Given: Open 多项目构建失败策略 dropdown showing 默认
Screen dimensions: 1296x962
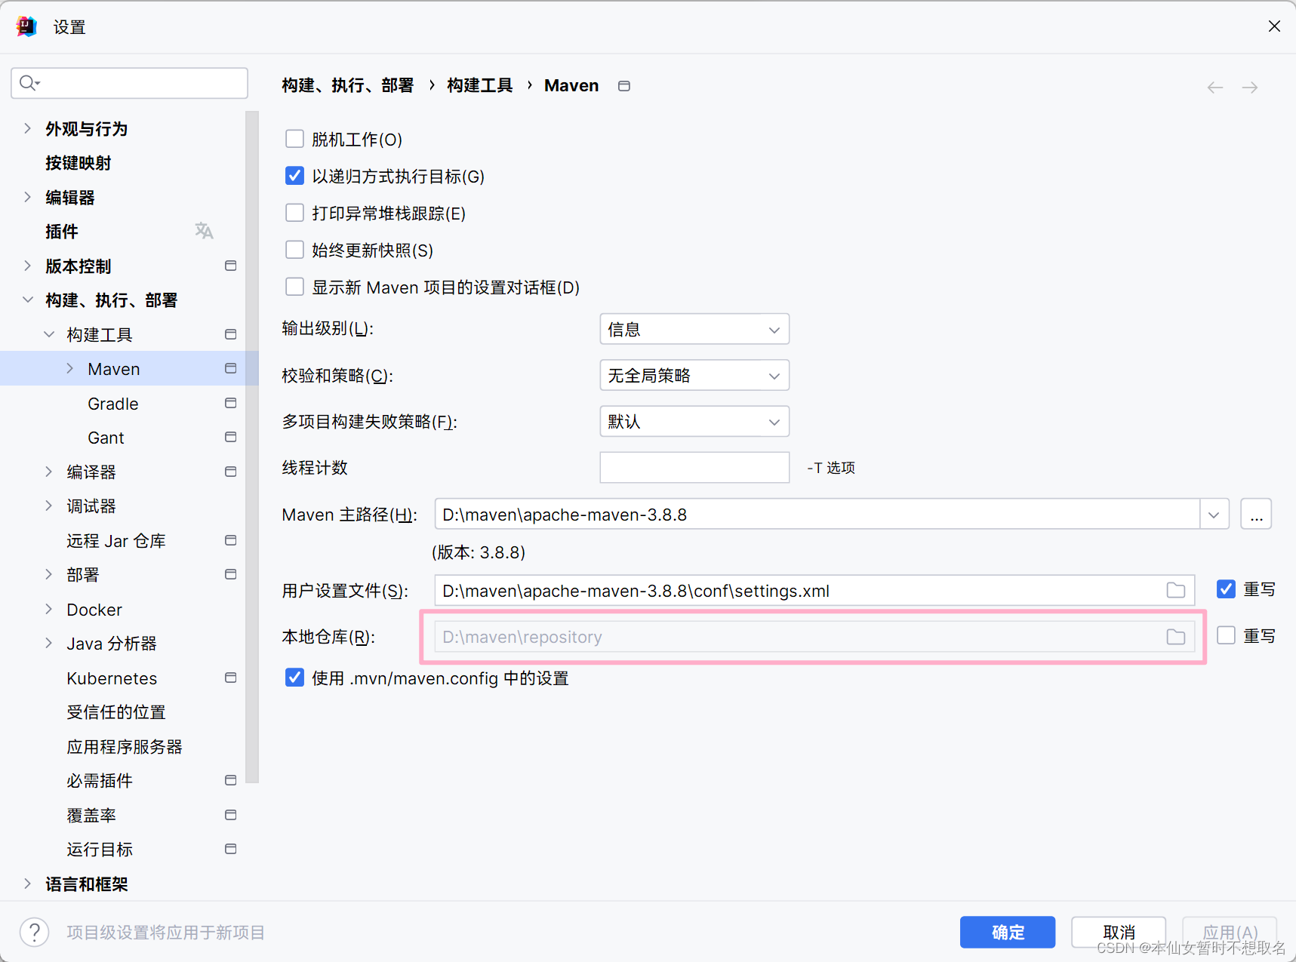Looking at the screenshot, I should click(694, 421).
